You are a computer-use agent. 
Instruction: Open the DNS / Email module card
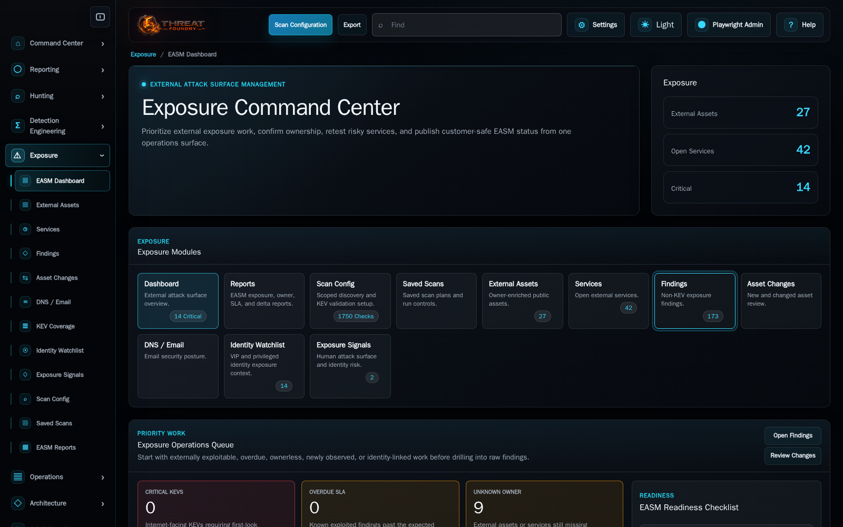tap(178, 366)
